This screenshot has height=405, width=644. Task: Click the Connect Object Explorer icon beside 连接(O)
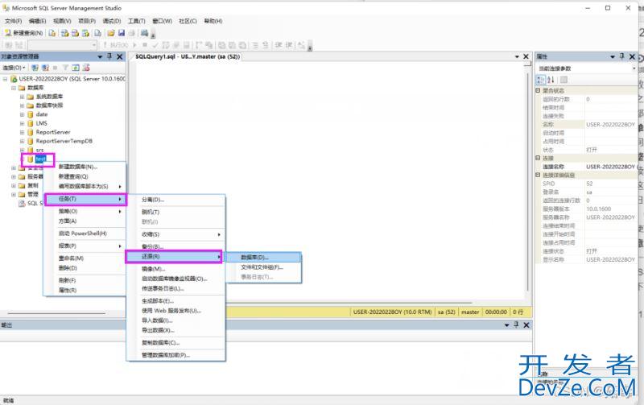tap(35, 68)
